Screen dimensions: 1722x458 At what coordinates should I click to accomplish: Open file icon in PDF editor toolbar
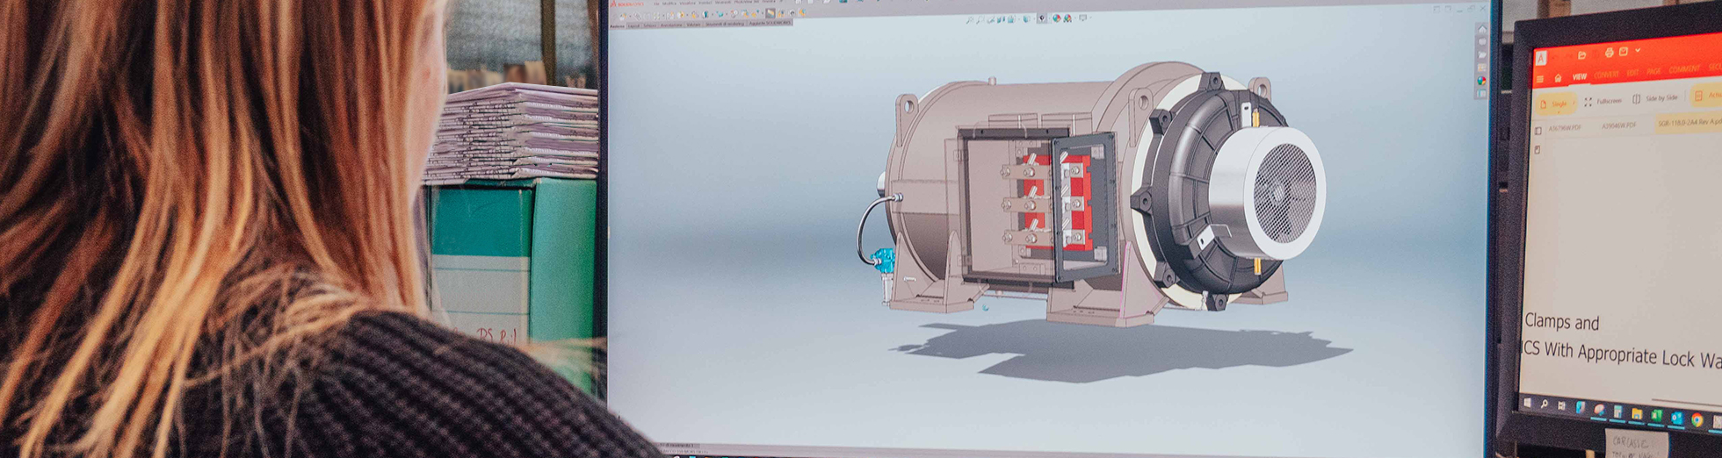click(x=1581, y=54)
